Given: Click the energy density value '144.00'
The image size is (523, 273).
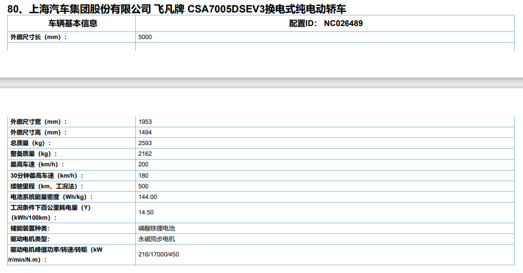Looking at the screenshot, I should pyautogui.click(x=148, y=197).
